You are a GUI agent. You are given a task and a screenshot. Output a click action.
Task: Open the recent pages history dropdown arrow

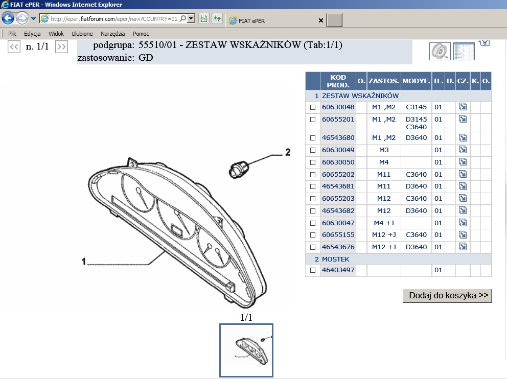[34, 19]
